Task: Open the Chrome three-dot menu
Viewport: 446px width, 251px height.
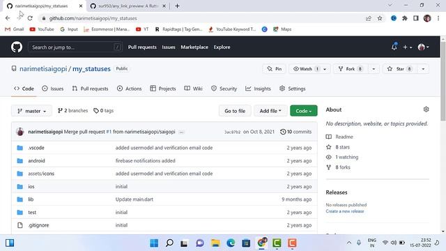Action: 438,18
